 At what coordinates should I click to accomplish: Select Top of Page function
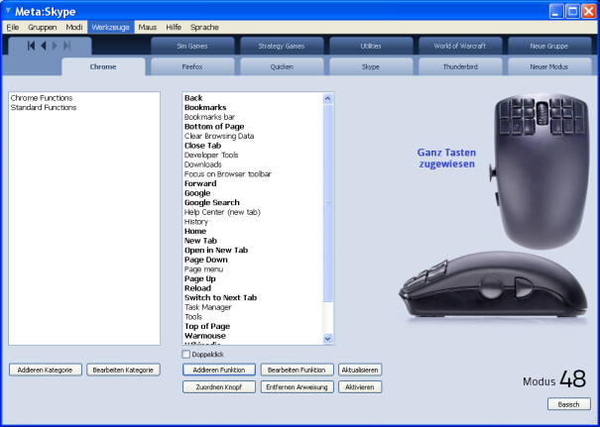(207, 326)
